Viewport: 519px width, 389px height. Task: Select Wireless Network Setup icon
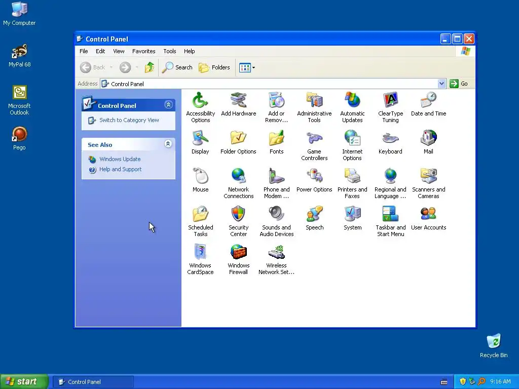click(x=276, y=252)
